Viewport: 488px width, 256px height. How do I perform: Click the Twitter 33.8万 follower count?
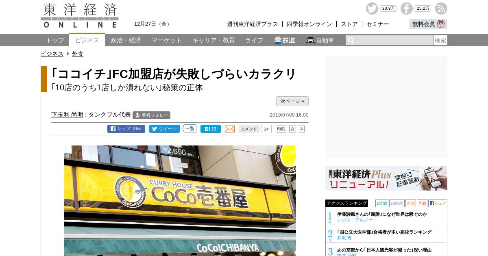click(x=388, y=9)
